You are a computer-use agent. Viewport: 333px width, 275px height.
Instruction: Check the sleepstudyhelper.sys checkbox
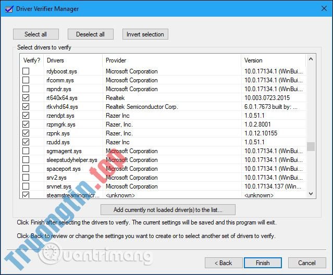tap(26, 160)
